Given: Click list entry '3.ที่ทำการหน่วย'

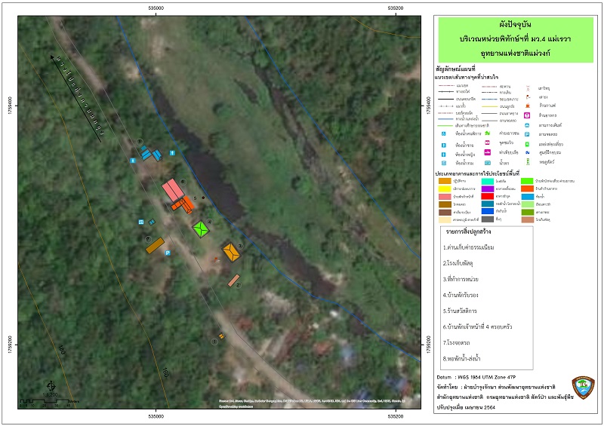Looking at the screenshot, I should click(x=461, y=279).
